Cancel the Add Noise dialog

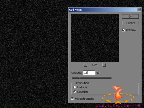point(130,23)
